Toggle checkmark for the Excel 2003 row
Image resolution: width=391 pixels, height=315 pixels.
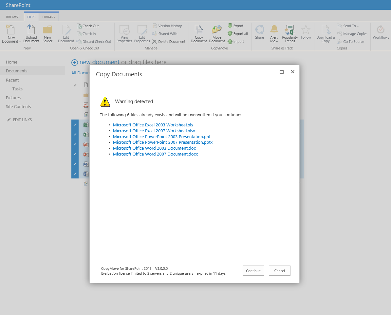coord(75,124)
